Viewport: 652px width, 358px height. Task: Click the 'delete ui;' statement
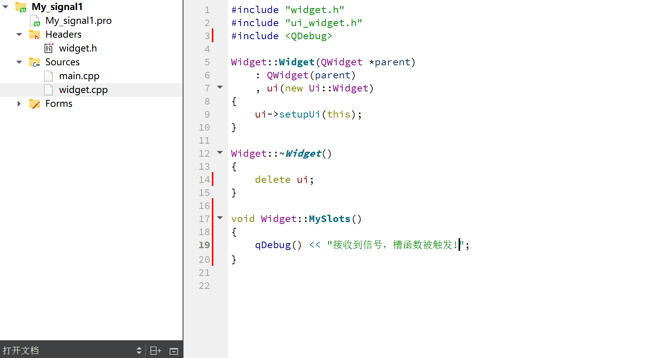click(x=284, y=180)
